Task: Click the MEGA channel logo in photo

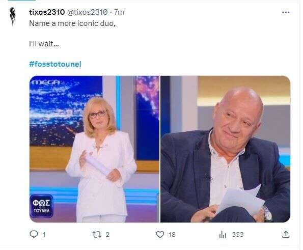Action: [x=46, y=82]
